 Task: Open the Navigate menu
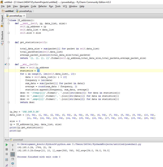pos(24,6)
